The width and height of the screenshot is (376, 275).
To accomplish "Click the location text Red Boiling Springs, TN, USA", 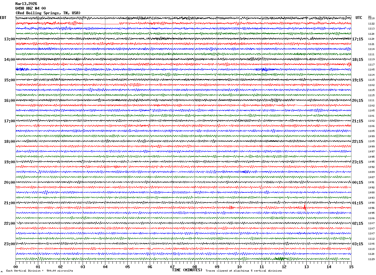I will pos(48,13).
